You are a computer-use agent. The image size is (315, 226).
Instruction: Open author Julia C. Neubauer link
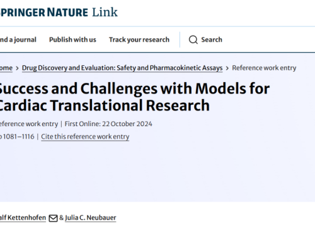pos(91,218)
